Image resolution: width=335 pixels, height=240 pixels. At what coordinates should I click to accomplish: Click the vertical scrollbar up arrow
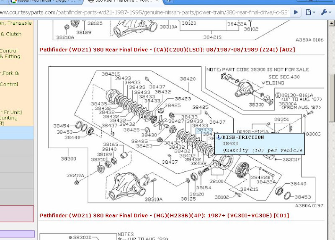click(331, 23)
